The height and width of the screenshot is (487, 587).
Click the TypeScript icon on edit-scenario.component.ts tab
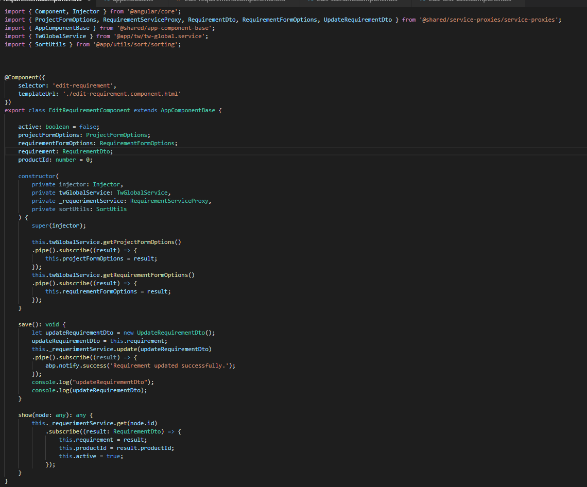click(310, 2)
